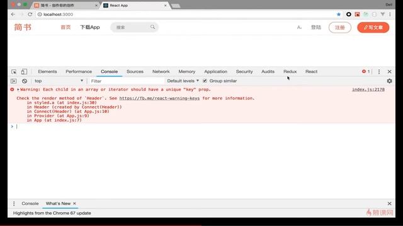This screenshot has width=403, height=226.
Task: Click the console Filter input
Action: [127, 81]
